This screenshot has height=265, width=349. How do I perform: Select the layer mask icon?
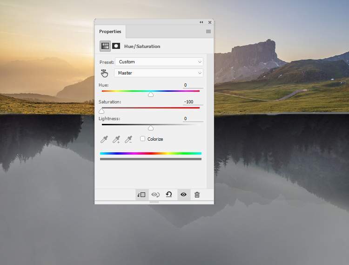click(x=116, y=46)
